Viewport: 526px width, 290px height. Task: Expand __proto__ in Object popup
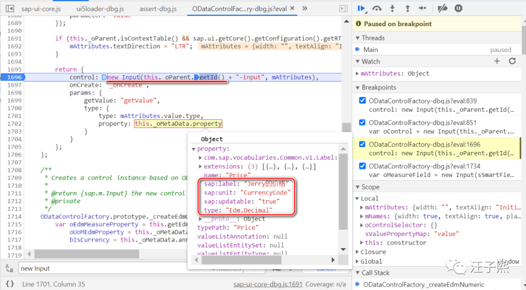pos(200,219)
